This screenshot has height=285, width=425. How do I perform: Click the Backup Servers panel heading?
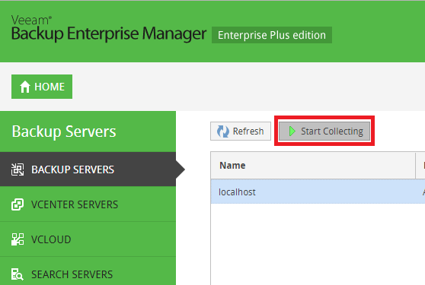point(64,131)
